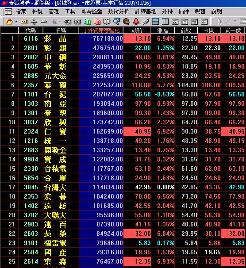The width and height of the screenshot is (246, 268).
Task: Select the arrow pointer cursor tool
Action: (219, 22)
